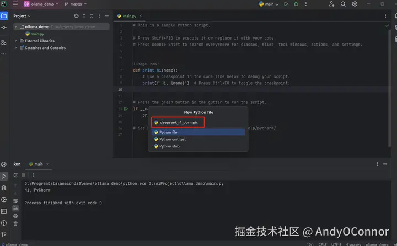Viewport: 397px width, 246px height.
Task: Open the Terminal tool window
Action: 4,211
